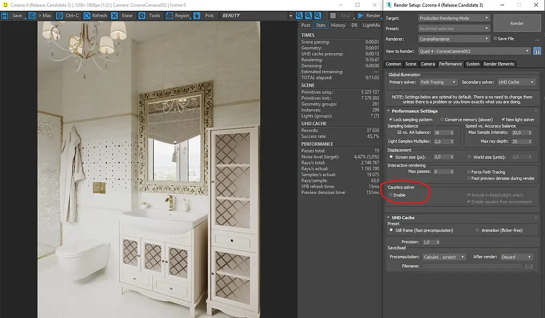Screen dimensions: 545x318
Task: Toggle Save File checkbox
Action: click(x=495, y=39)
